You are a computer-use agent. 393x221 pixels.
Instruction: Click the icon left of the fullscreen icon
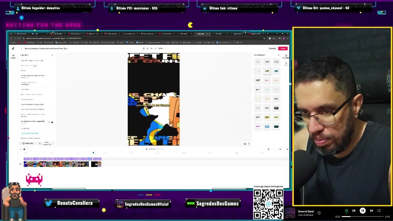click(x=245, y=144)
